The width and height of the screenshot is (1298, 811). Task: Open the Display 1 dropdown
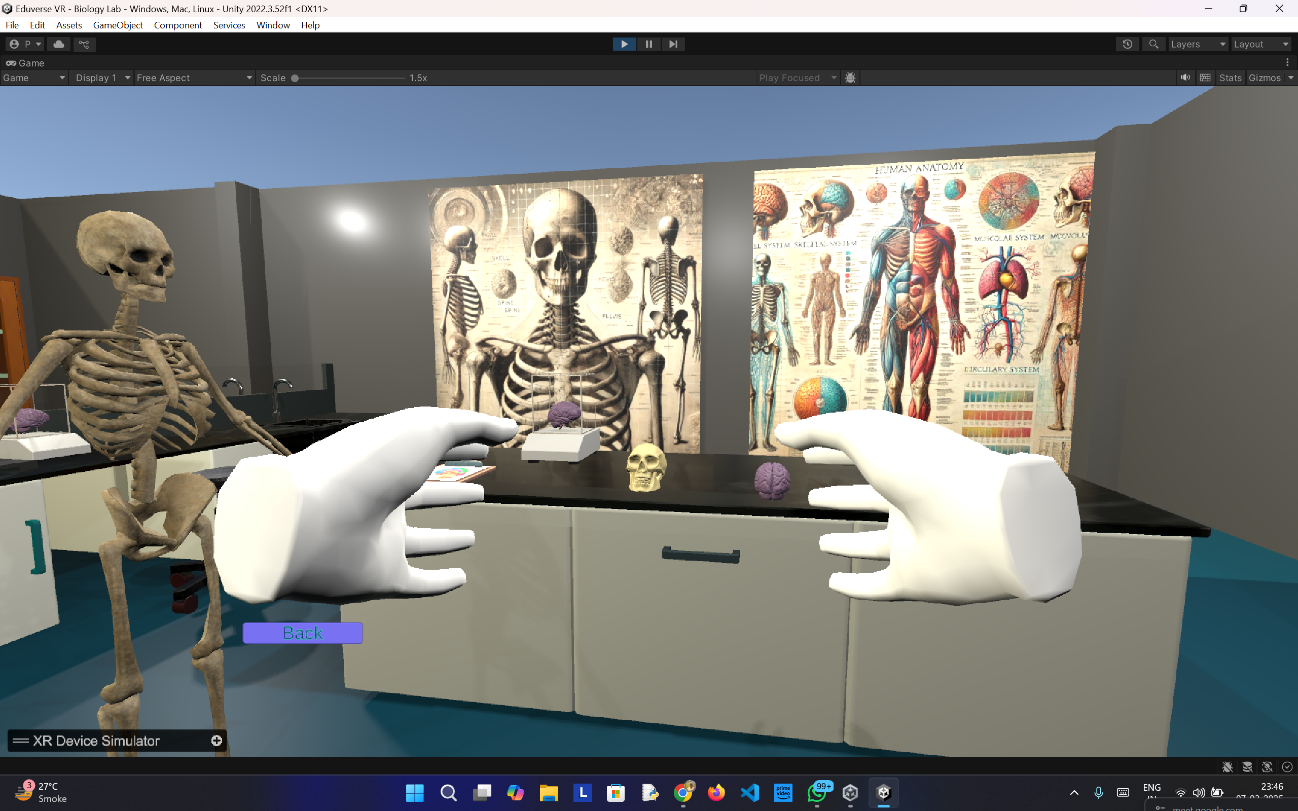click(102, 78)
